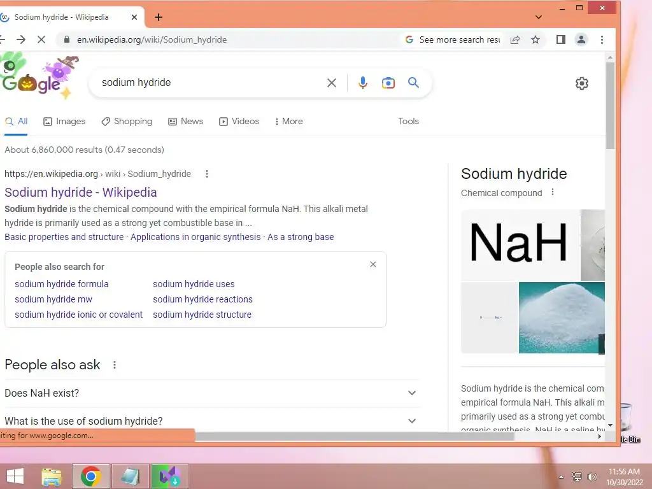Start voice search with microphone
This screenshot has height=489, width=652.
click(x=362, y=83)
